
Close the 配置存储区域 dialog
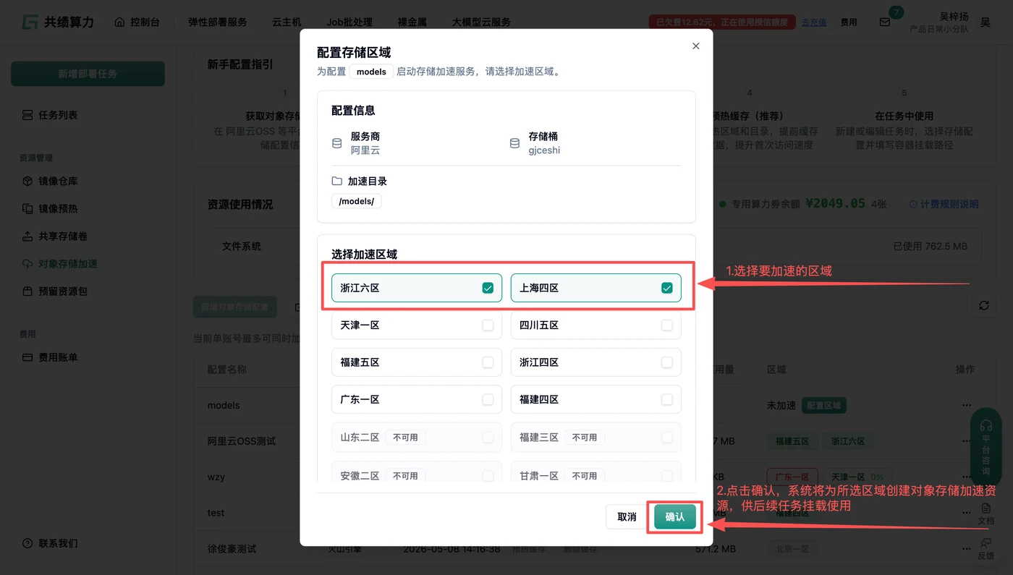[x=696, y=46]
